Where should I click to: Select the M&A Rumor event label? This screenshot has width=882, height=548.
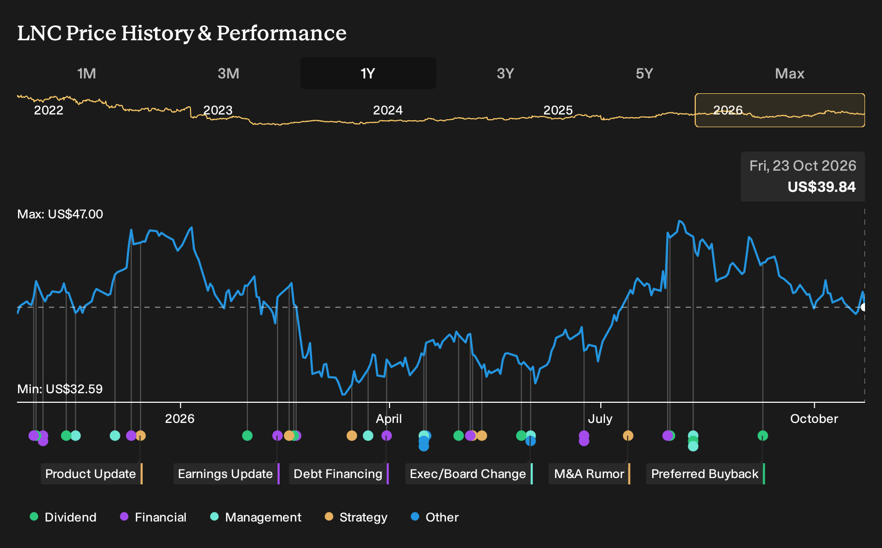590,474
